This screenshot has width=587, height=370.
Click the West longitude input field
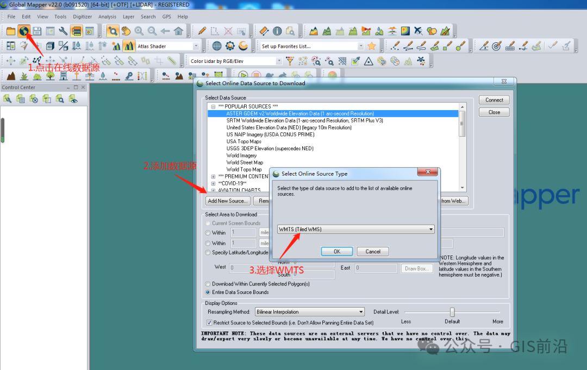click(252, 267)
